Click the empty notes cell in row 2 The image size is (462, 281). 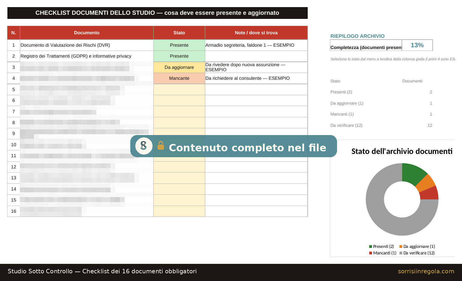[x=256, y=56]
